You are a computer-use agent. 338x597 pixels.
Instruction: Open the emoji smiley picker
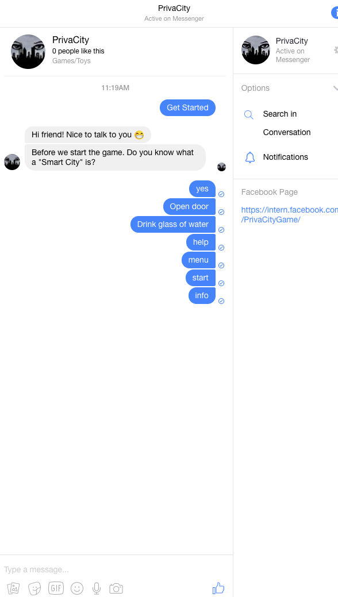(77, 588)
